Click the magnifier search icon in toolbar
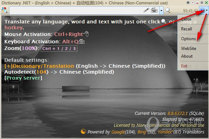209x139 pixels. [168, 10]
